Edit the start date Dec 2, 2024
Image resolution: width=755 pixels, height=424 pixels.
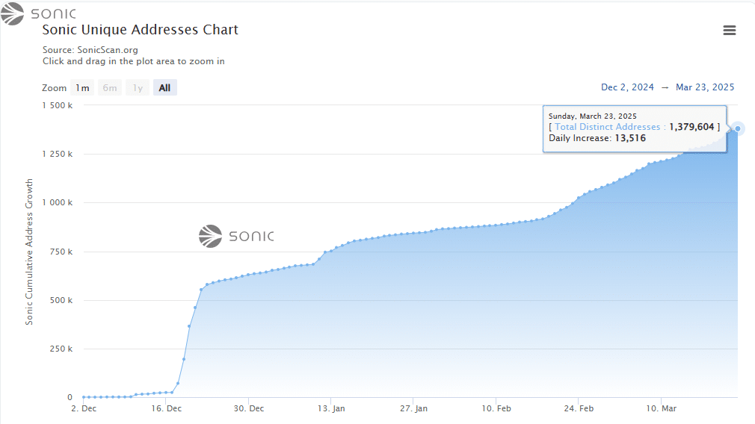coord(627,87)
